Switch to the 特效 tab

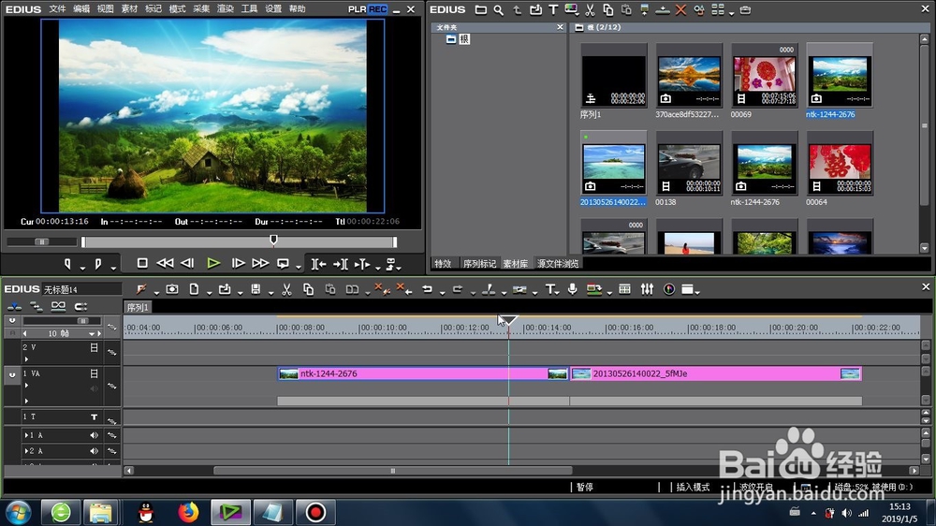click(x=443, y=263)
